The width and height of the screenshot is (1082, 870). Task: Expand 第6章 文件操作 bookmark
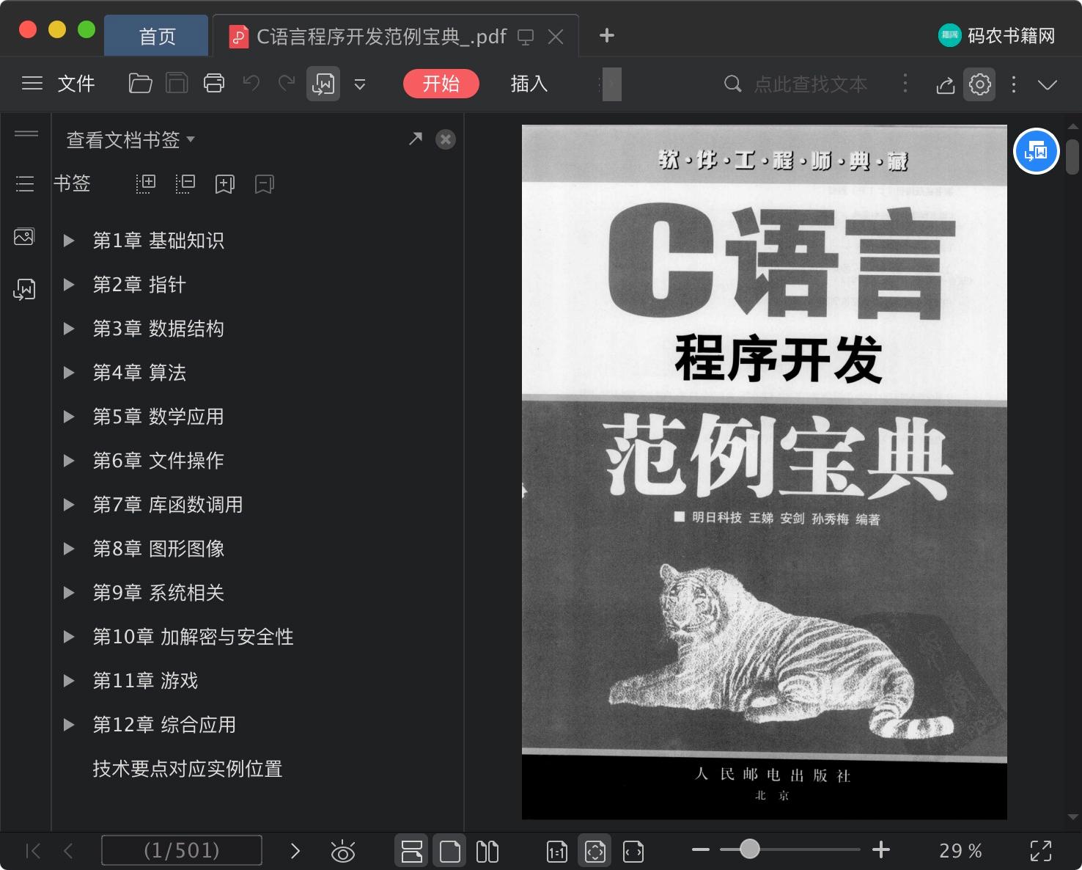69,461
